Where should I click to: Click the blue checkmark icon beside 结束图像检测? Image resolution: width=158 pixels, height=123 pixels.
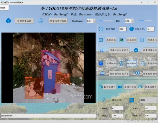[136, 50]
